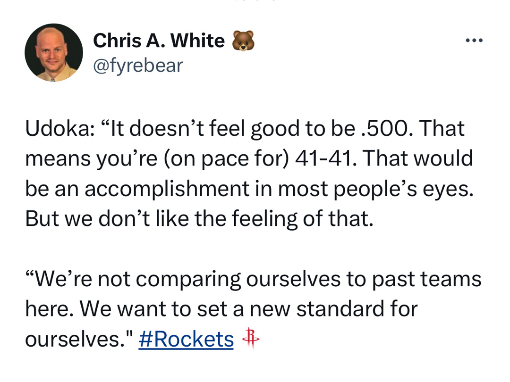Click the 'new standard for' text

click(x=333, y=309)
